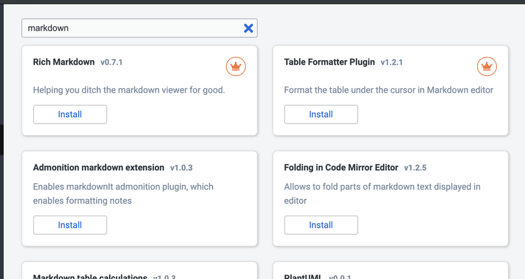Click the markdown search input field
525x279 pixels.
(140, 28)
